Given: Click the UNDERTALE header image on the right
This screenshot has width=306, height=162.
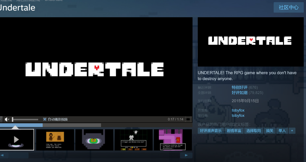Looking at the screenshot, I should click(x=251, y=42).
